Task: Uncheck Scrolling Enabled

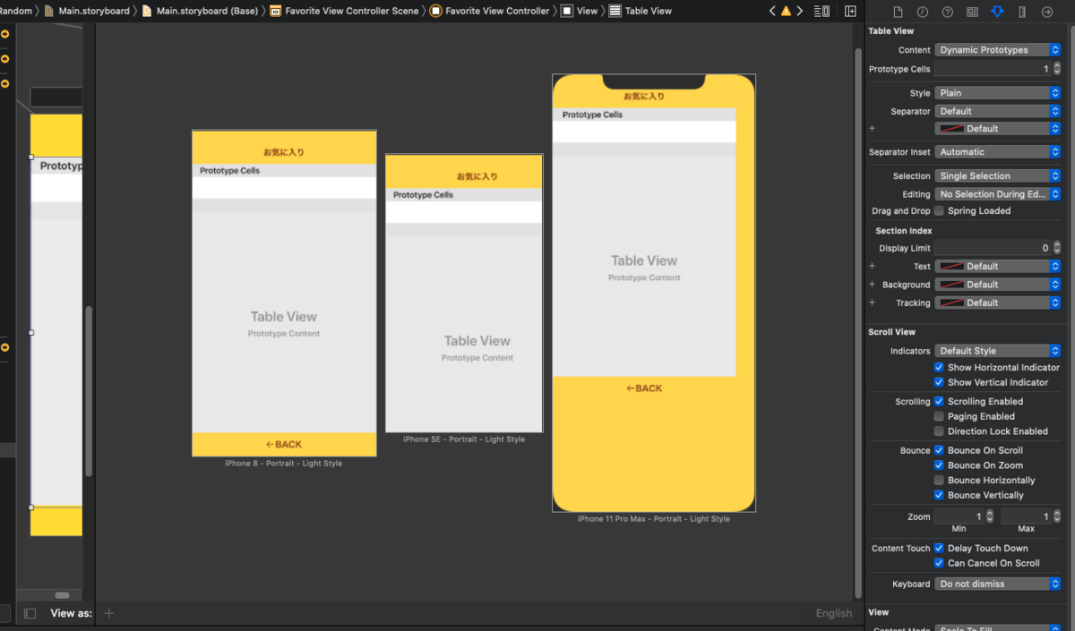Action: pyautogui.click(x=939, y=402)
